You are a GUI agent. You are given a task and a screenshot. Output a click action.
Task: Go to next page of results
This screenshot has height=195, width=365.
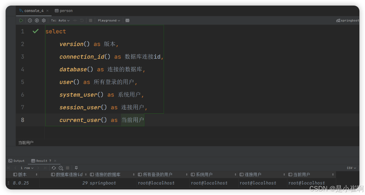(38, 168)
